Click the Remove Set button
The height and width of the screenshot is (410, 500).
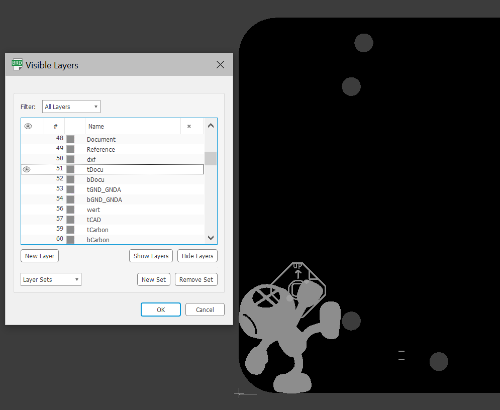tap(196, 279)
